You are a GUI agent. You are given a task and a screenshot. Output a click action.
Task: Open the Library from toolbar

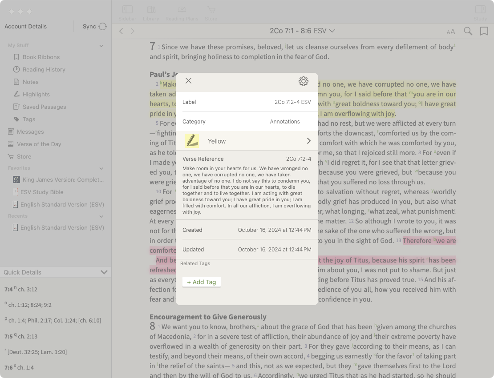151,13
